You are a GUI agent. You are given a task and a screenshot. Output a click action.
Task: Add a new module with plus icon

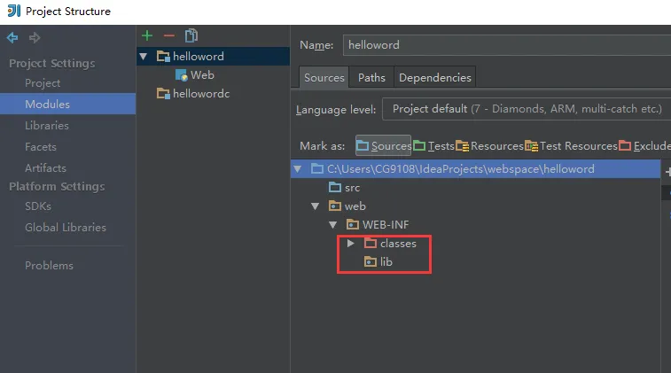(147, 35)
